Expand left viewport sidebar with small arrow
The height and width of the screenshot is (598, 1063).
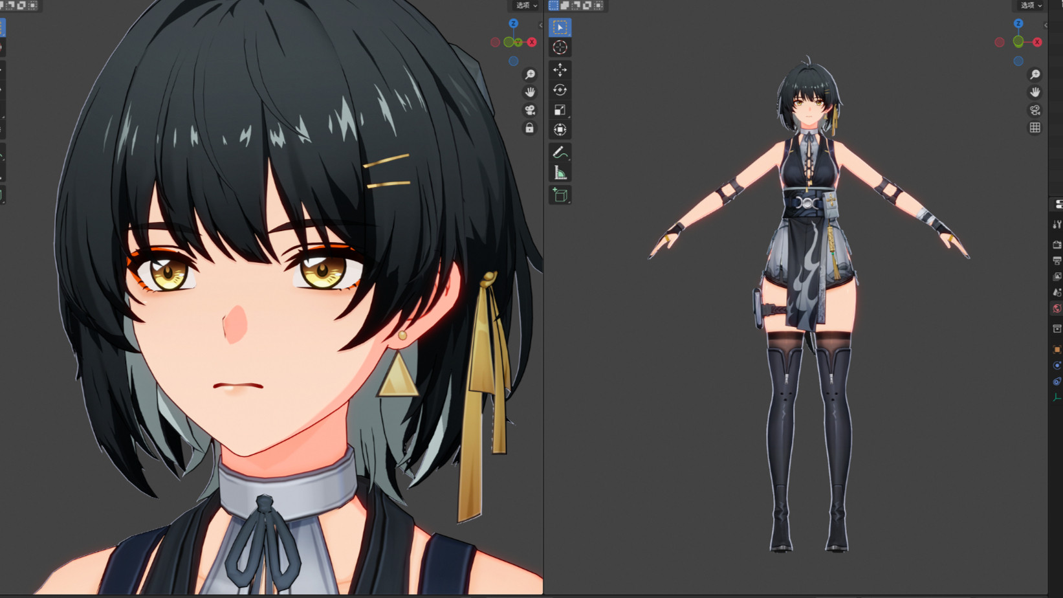[540, 26]
